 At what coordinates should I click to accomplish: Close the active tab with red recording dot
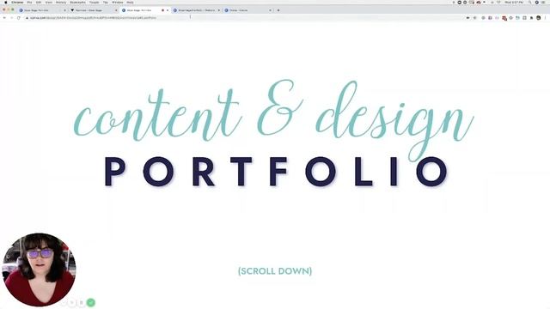[x=168, y=10]
